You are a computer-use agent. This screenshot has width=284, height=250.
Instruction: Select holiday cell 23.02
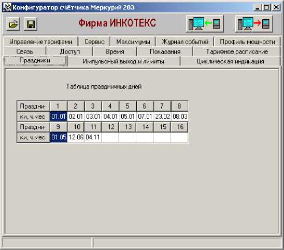(162, 116)
